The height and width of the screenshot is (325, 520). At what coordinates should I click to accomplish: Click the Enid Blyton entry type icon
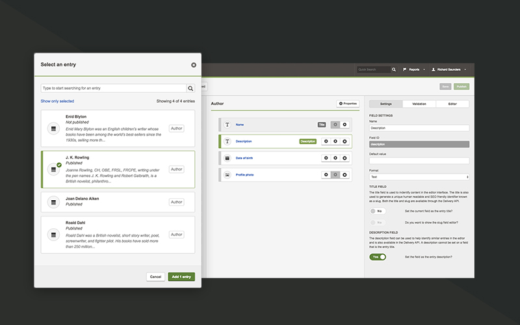pyautogui.click(x=53, y=128)
